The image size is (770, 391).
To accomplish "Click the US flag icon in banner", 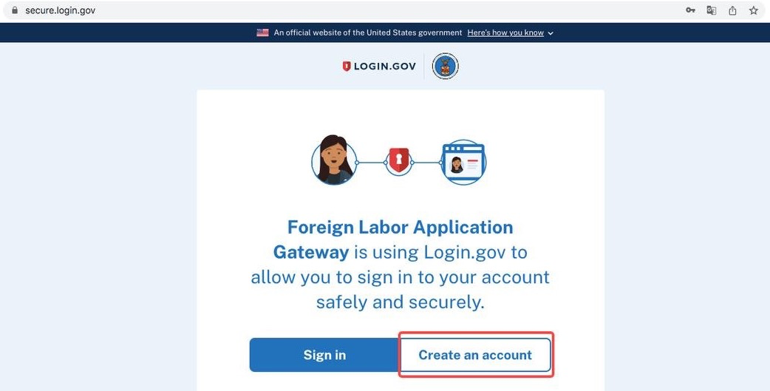I will click(263, 33).
